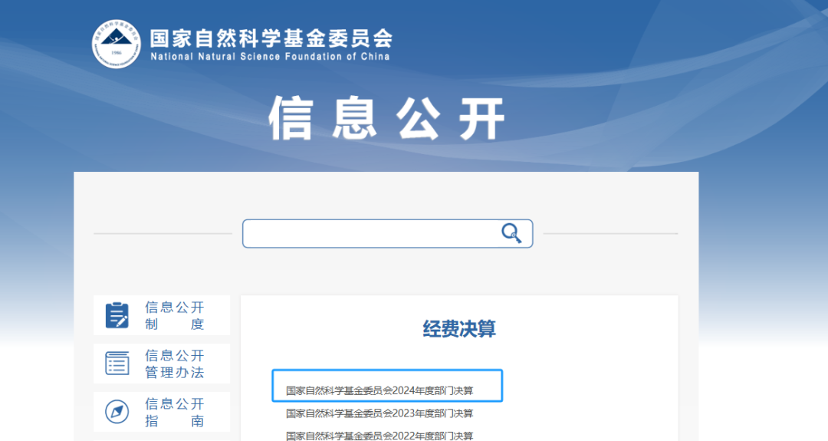Image resolution: width=828 pixels, height=441 pixels.
Task: Open 国家自然科学基金委员会2024年度部门决算 link
Action: [379, 391]
